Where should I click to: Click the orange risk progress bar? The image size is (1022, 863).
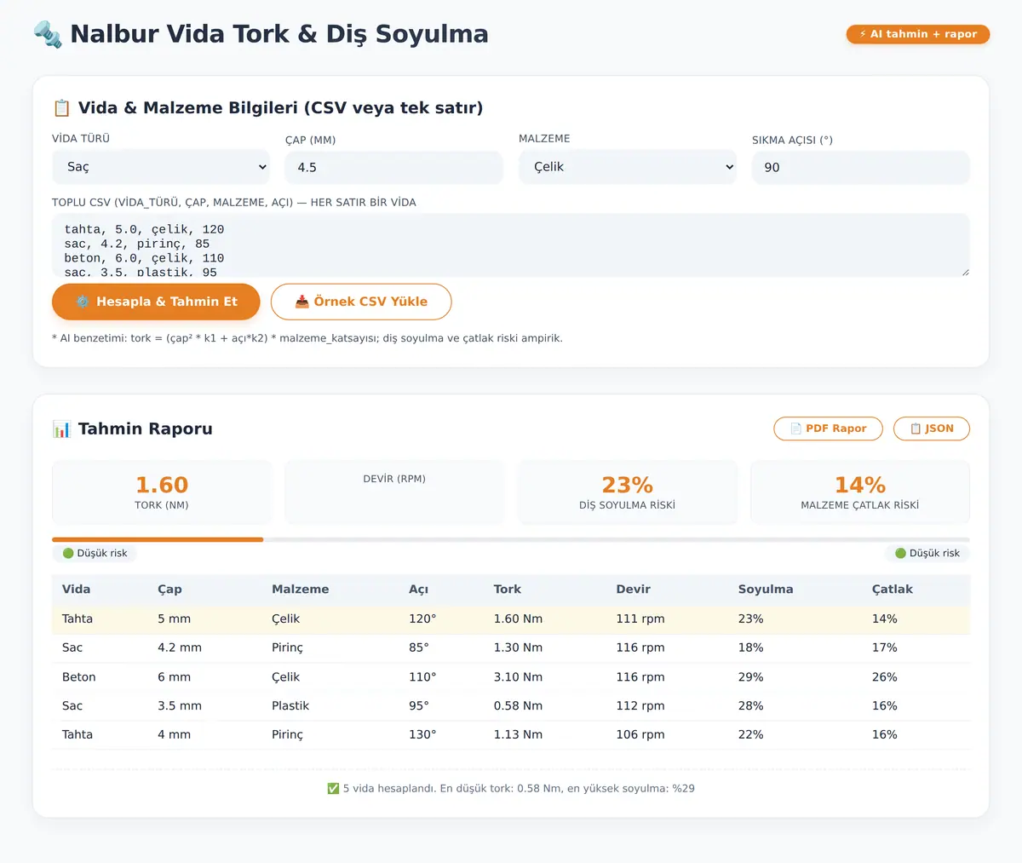[x=158, y=539]
